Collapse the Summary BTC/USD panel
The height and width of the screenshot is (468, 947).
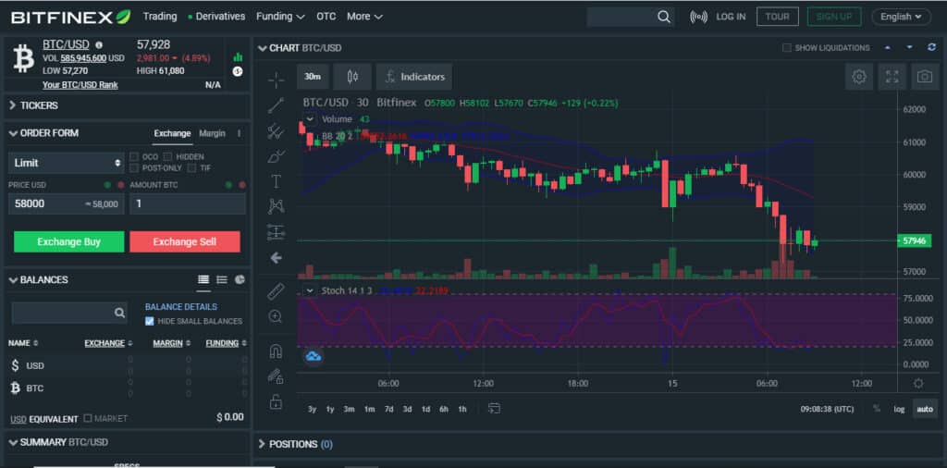click(x=13, y=443)
